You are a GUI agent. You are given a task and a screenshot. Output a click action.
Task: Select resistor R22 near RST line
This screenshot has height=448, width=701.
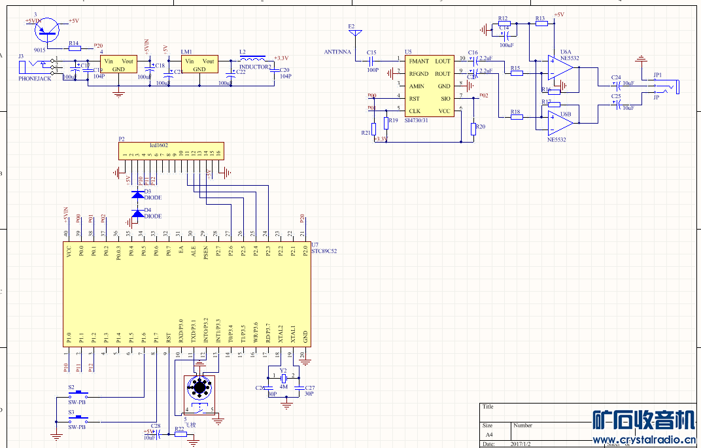(180, 434)
